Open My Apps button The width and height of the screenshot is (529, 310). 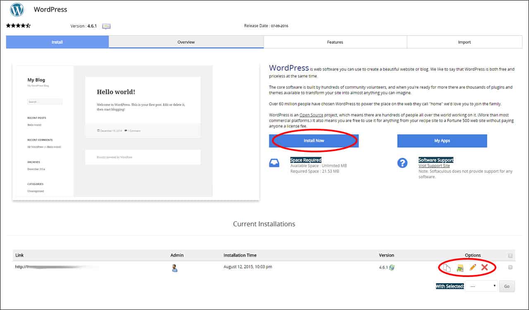point(442,141)
